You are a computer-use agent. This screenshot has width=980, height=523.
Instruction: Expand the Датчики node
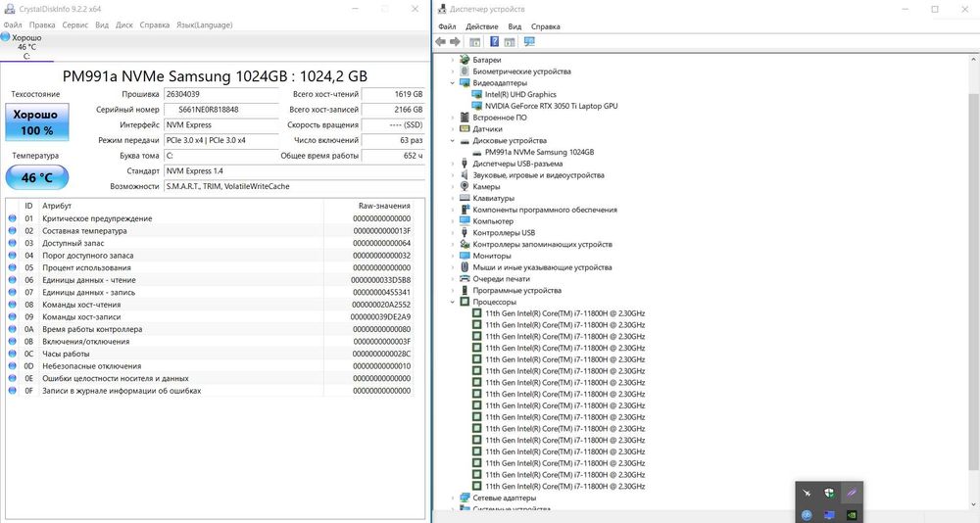coord(453,128)
